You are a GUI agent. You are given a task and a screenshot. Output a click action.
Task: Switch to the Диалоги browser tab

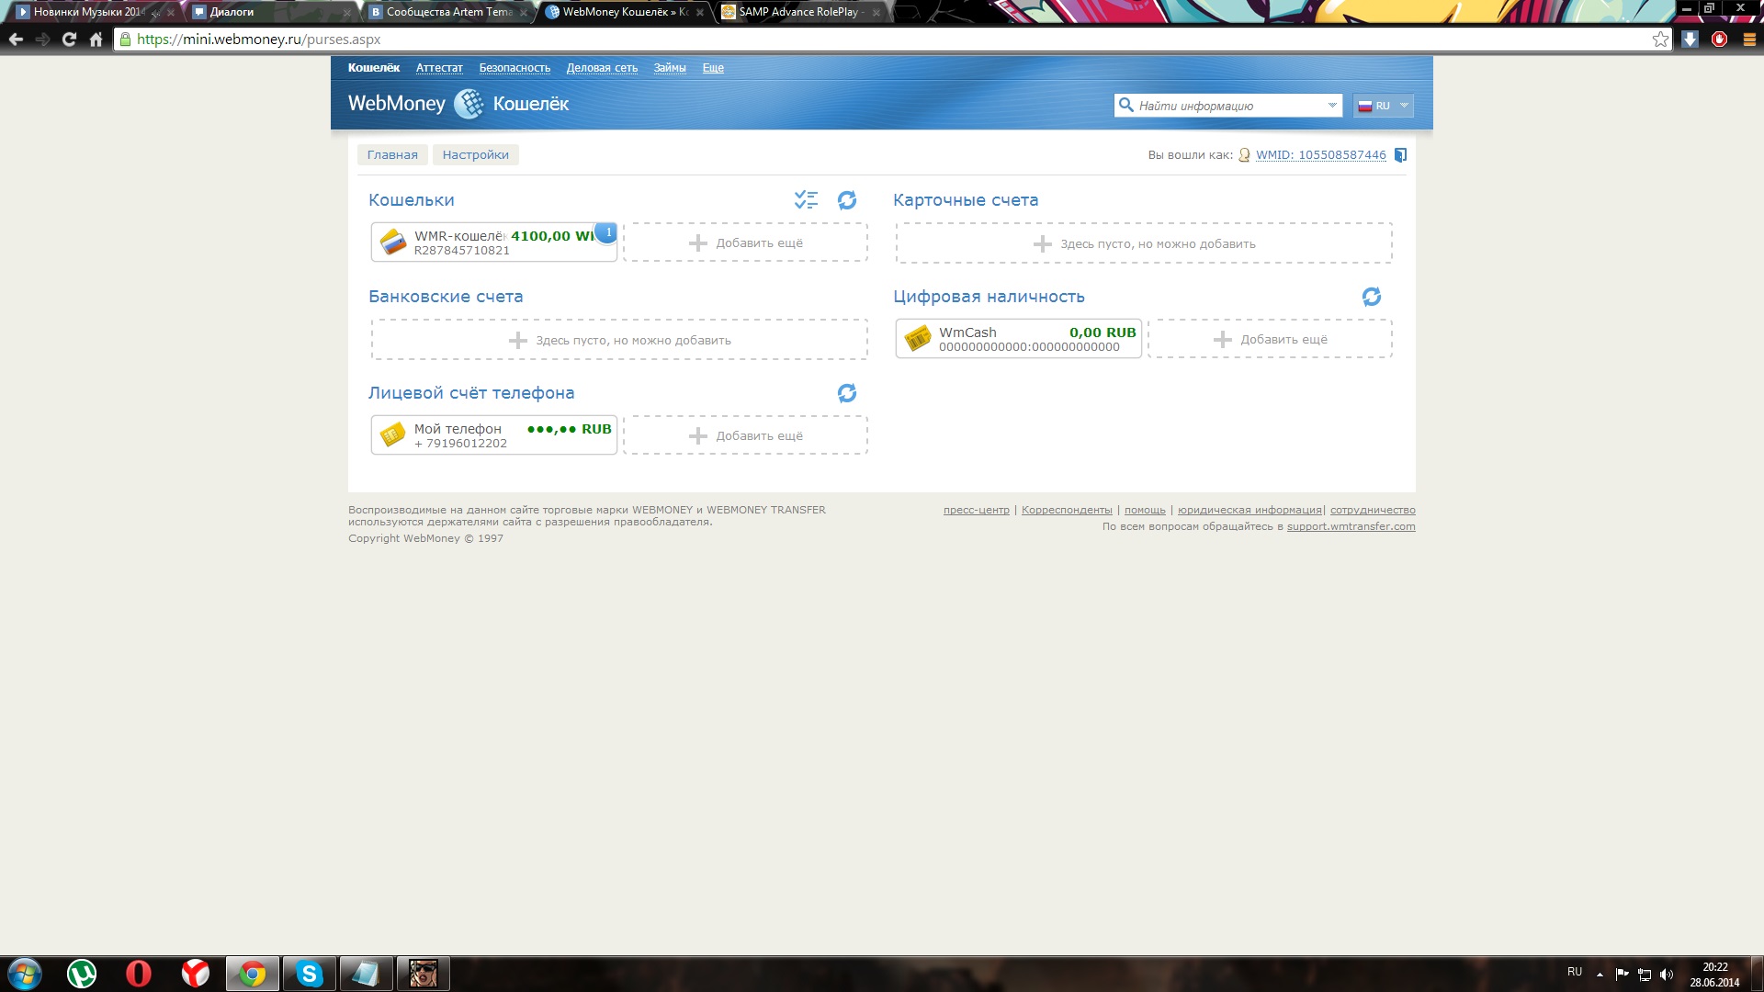coord(268,12)
